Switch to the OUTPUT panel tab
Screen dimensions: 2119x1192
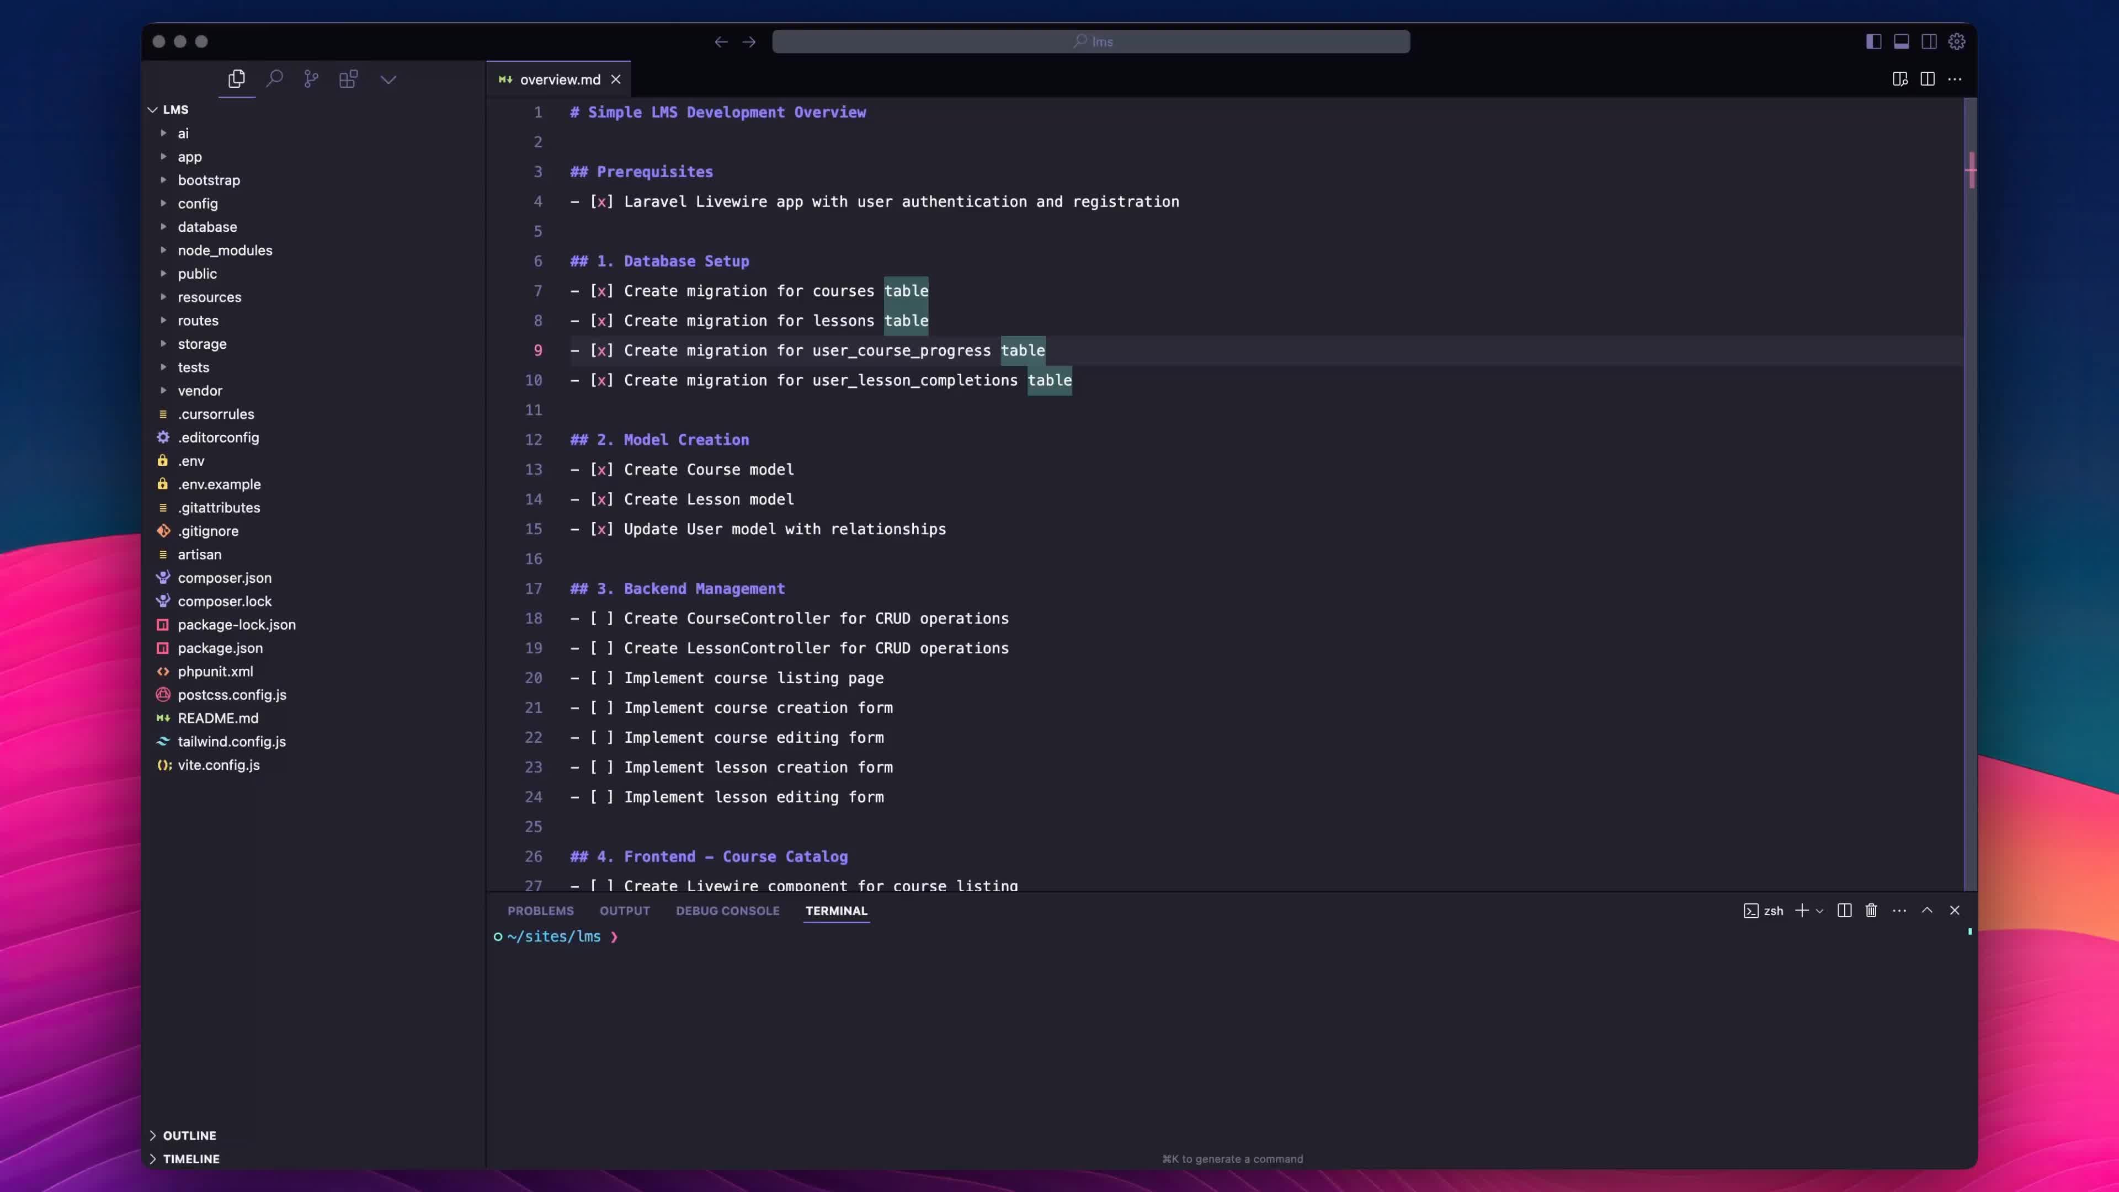click(624, 912)
